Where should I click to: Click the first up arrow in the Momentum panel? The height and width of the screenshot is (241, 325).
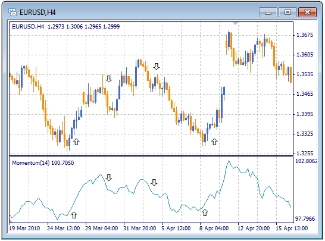click(74, 215)
